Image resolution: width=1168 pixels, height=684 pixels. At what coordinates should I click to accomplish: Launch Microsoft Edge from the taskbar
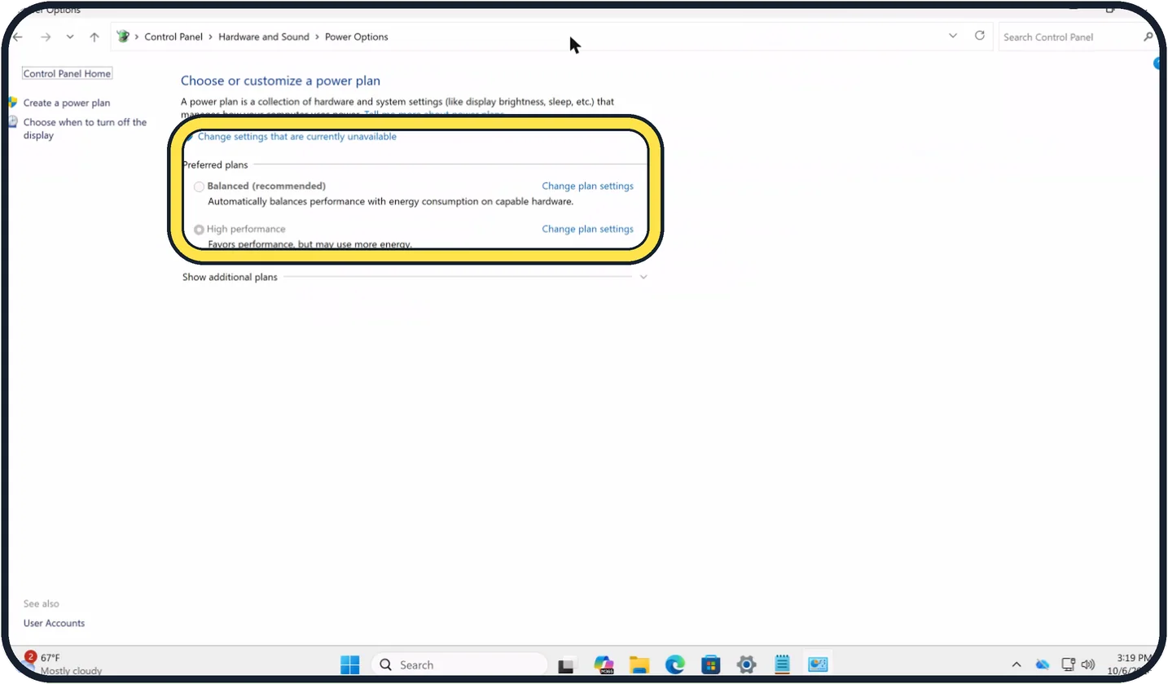click(675, 664)
